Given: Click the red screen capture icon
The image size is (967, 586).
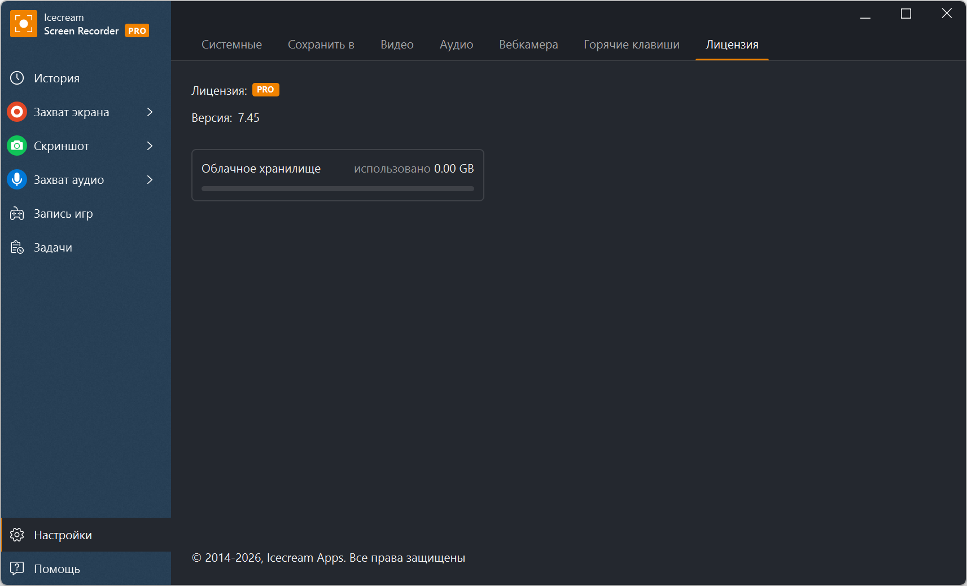Looking at the screenshot, I should [17, 112].
